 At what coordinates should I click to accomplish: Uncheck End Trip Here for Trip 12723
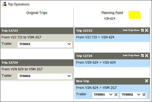142,30
